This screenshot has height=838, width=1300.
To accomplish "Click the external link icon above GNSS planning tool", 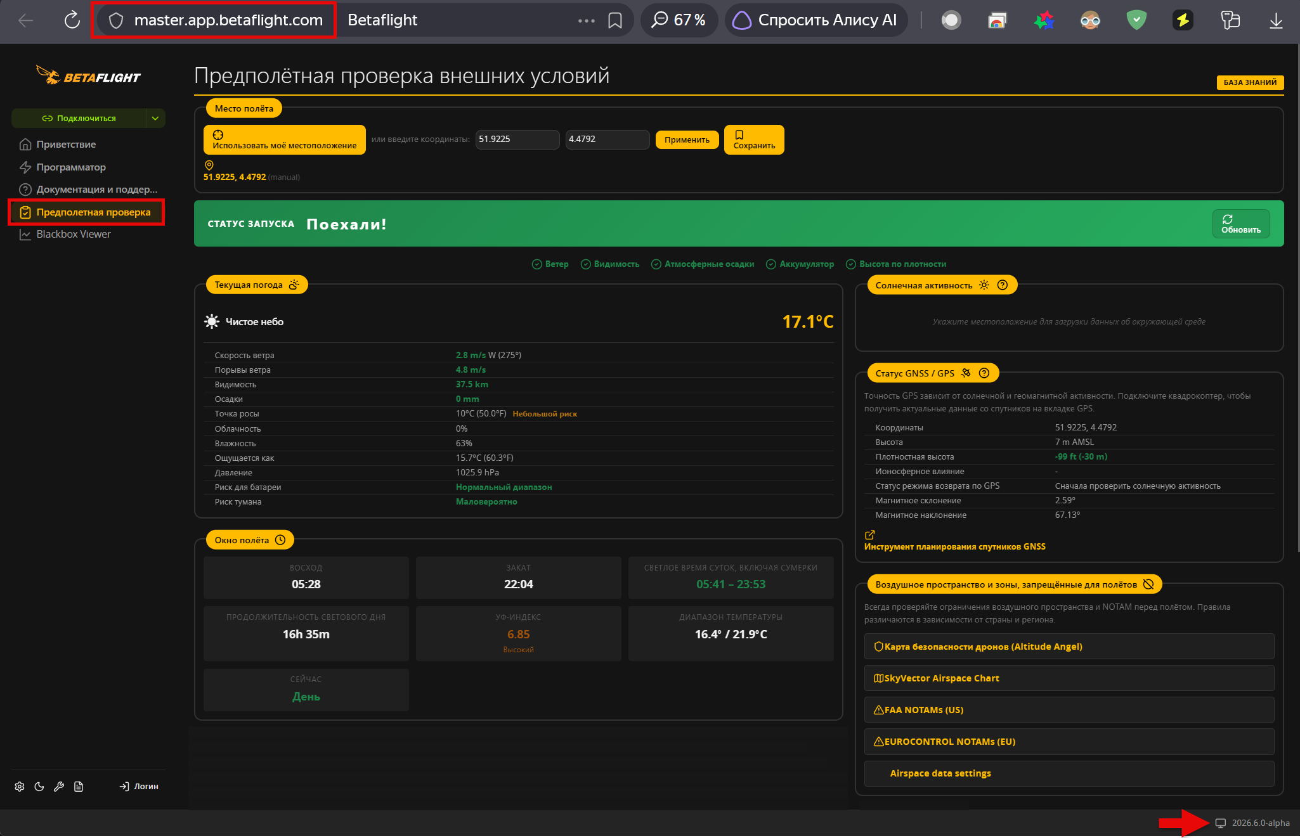I will click(870, 535).
